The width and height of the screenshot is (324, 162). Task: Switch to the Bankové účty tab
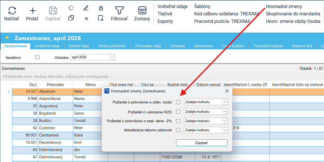point(302,46)
